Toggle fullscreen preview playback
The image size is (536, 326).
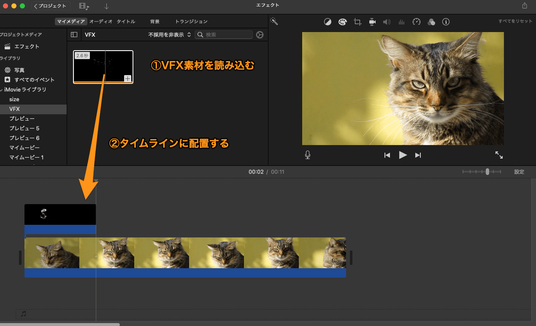coord(499,155)
